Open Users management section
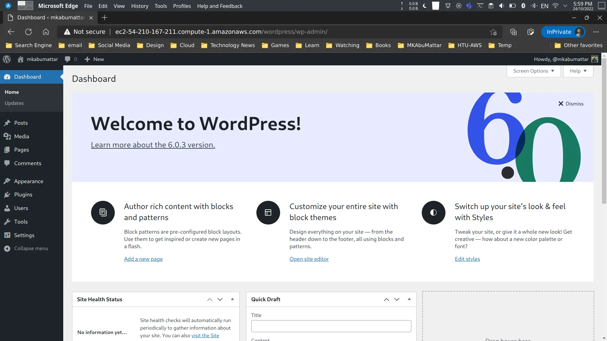 tap(21, 208)
